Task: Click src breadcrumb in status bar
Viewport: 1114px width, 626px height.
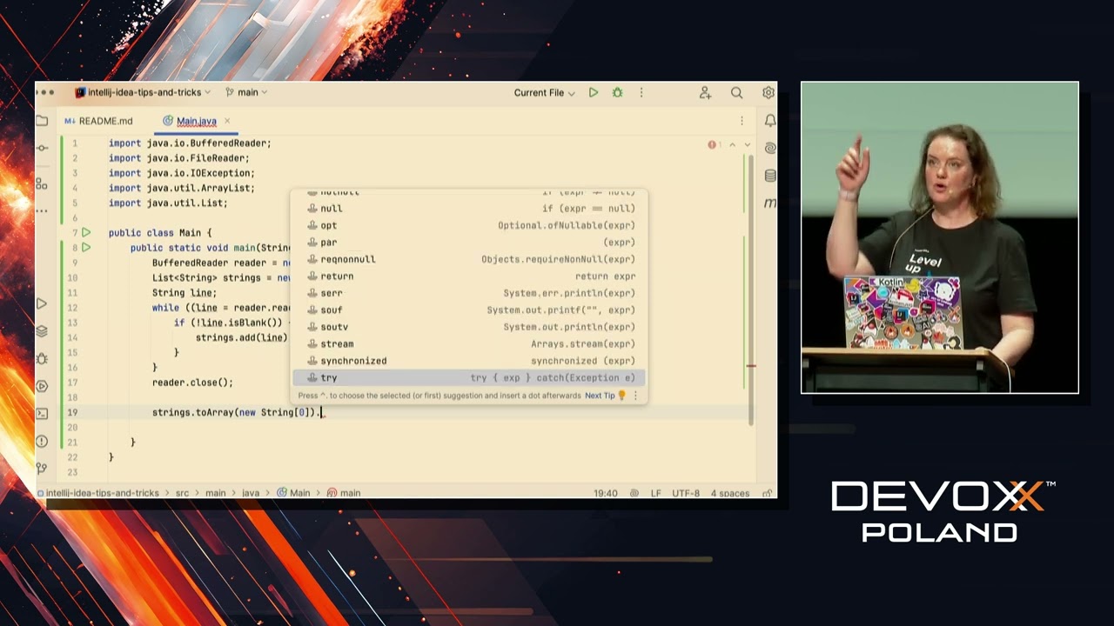Action: 182,493
